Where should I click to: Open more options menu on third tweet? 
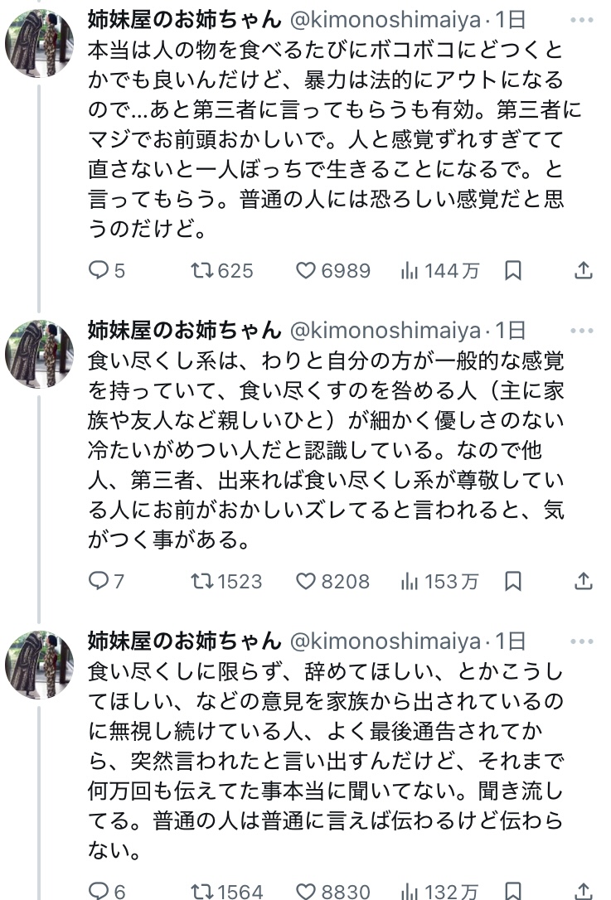[583, 641]
